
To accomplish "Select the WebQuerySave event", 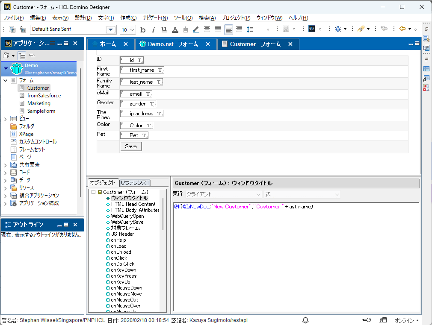I will click(127, 222).
